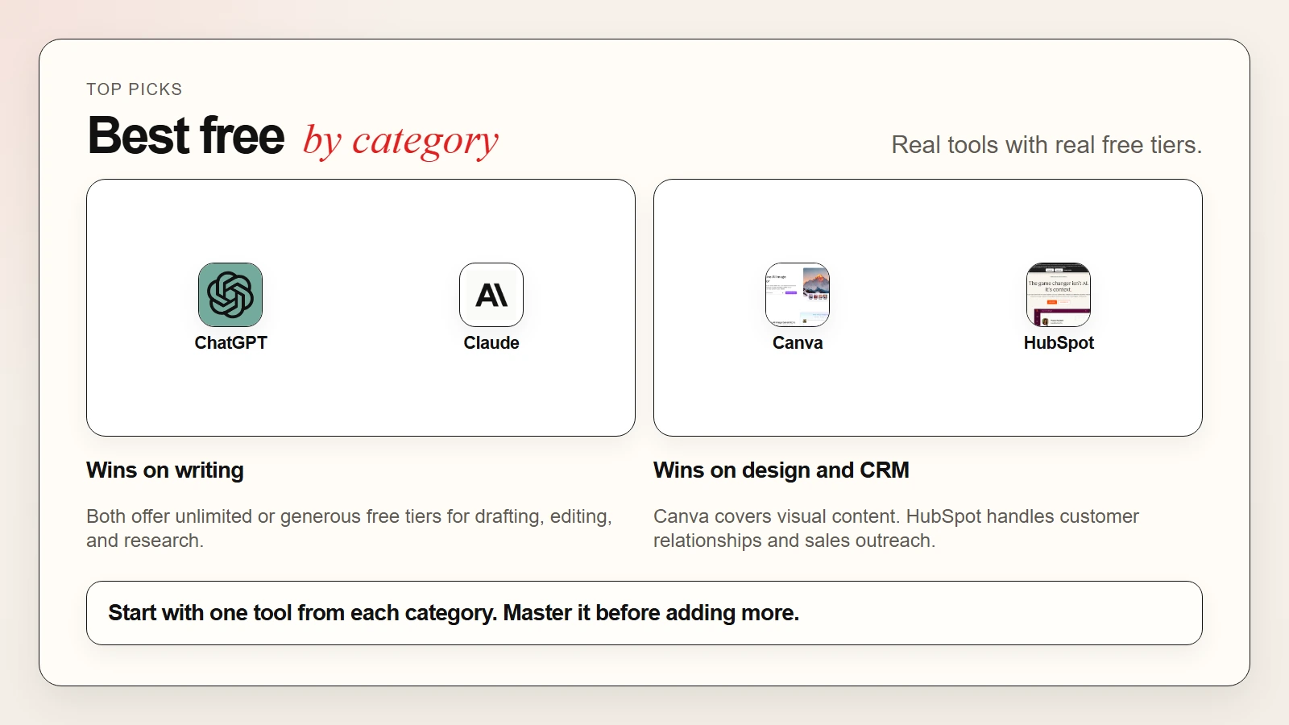1289x725 pixels.
Task: Open the HubSpot screenshot thumbnail
Action: click(1059, 295)
